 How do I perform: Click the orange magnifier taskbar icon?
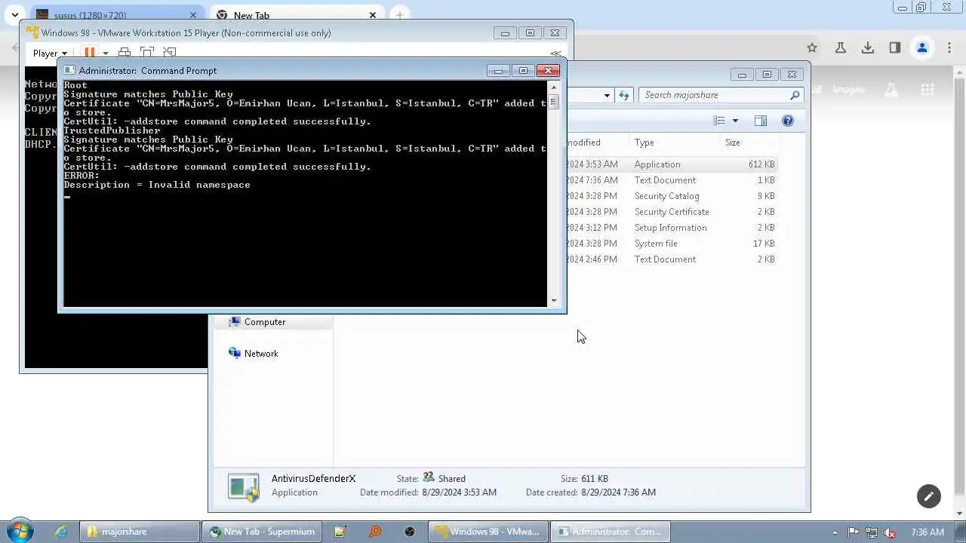click(375, 532)
